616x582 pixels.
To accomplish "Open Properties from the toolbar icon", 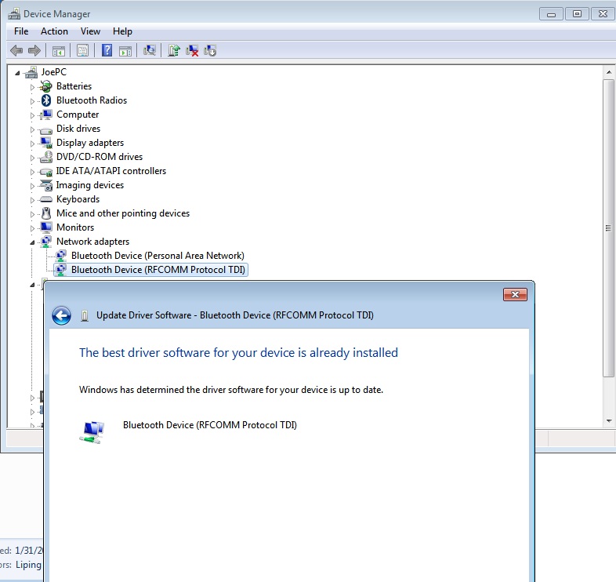I will (x=82, y=51).
